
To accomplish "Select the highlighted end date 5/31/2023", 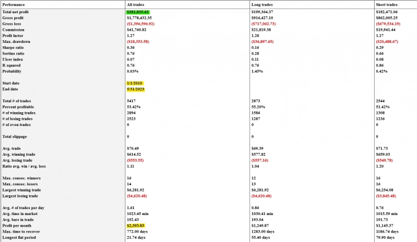I will click(136, 89).
